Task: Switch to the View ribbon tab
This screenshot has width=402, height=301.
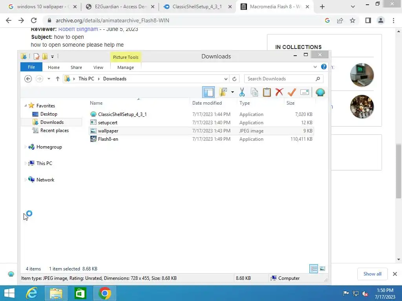Action: pos(98,67)
